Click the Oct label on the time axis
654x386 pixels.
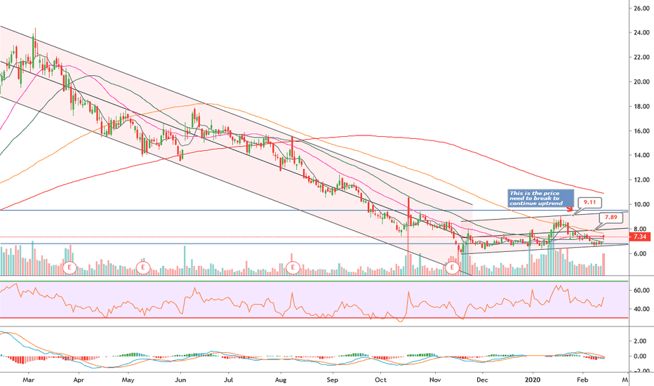point(380,380)
